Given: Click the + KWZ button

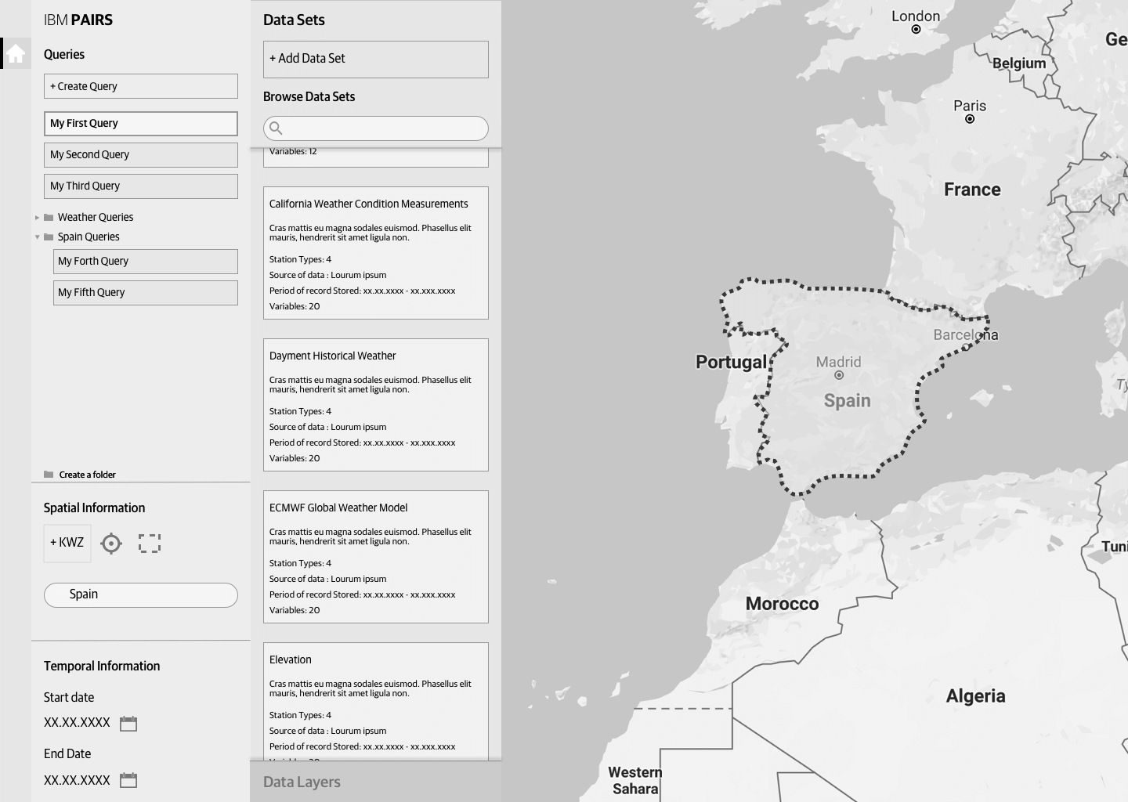Looking at the screenshot, I should click(67, 542).
